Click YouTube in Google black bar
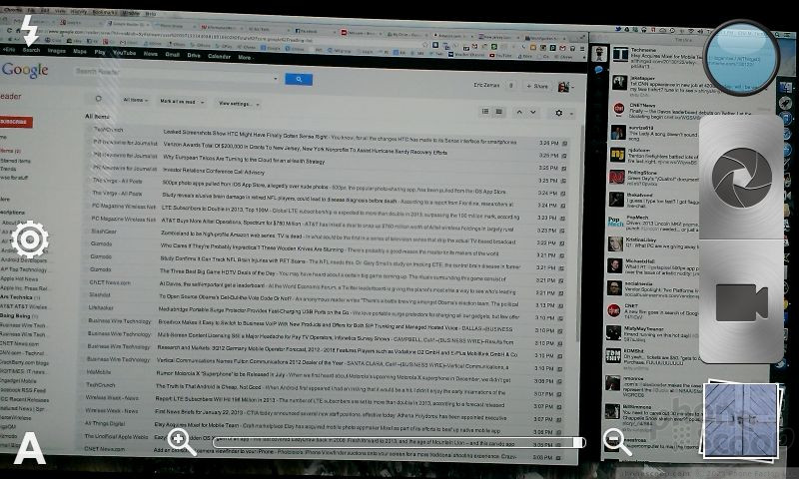Screen dimensions: 799x479 (124, 53)
